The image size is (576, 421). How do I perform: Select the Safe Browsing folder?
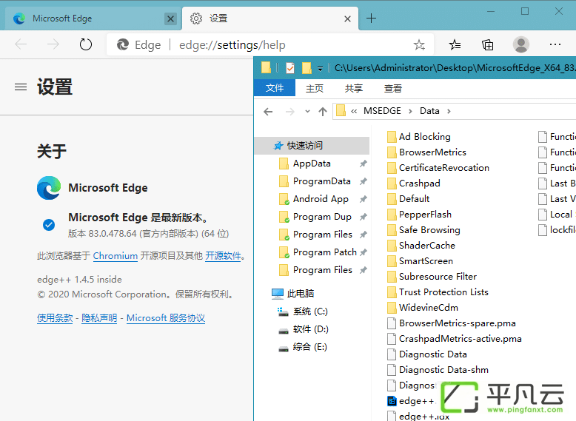tap(423, 230)
